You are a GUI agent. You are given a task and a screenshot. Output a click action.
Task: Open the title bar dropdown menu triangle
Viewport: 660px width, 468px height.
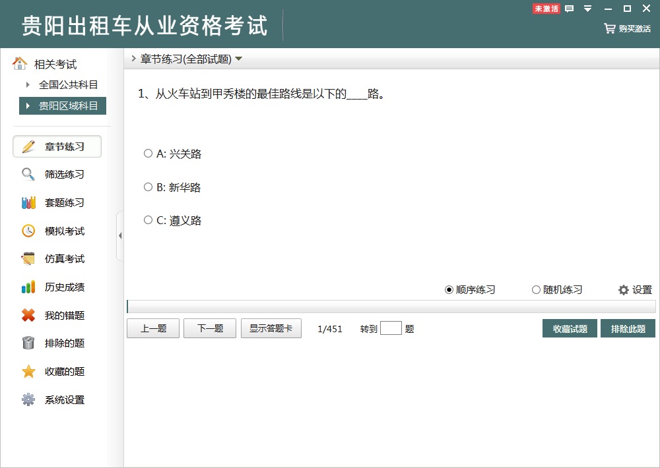pyautogui.click(x=588, y=9)
